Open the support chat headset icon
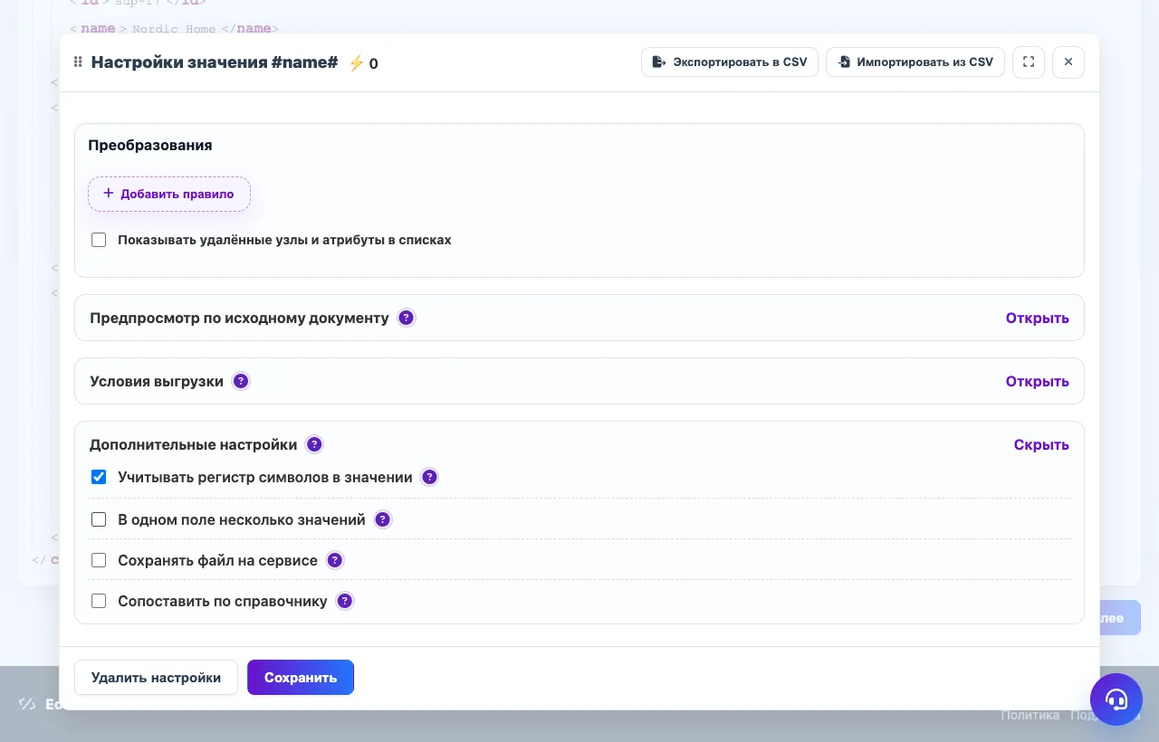Screen dimensions: 1159x742 (x=1116, y=699)
